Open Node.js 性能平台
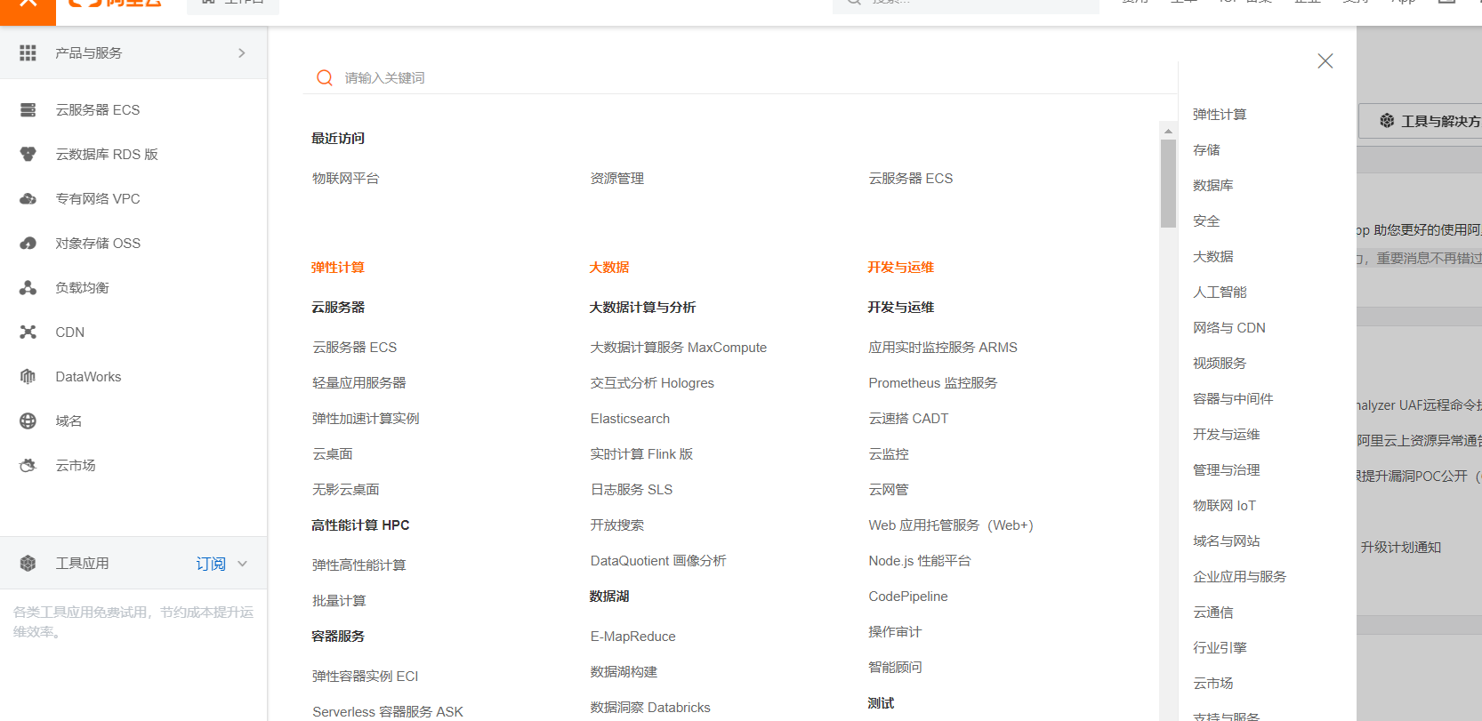The width and height of the screenshot is (1482, 721). coord(920,561)
